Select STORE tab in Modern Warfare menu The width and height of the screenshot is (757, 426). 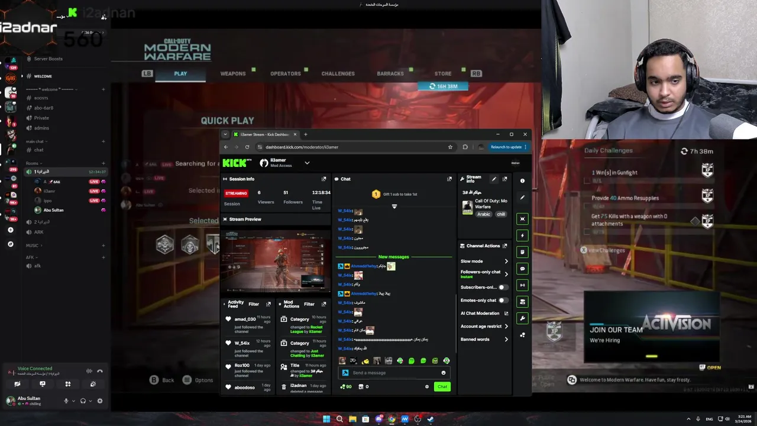click(443, 73)
